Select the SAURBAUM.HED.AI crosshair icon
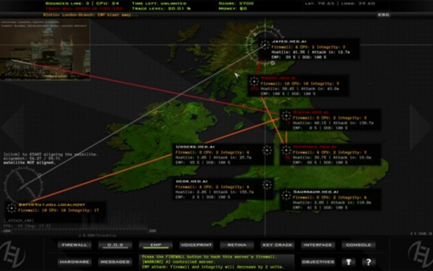 click(286, 195)
